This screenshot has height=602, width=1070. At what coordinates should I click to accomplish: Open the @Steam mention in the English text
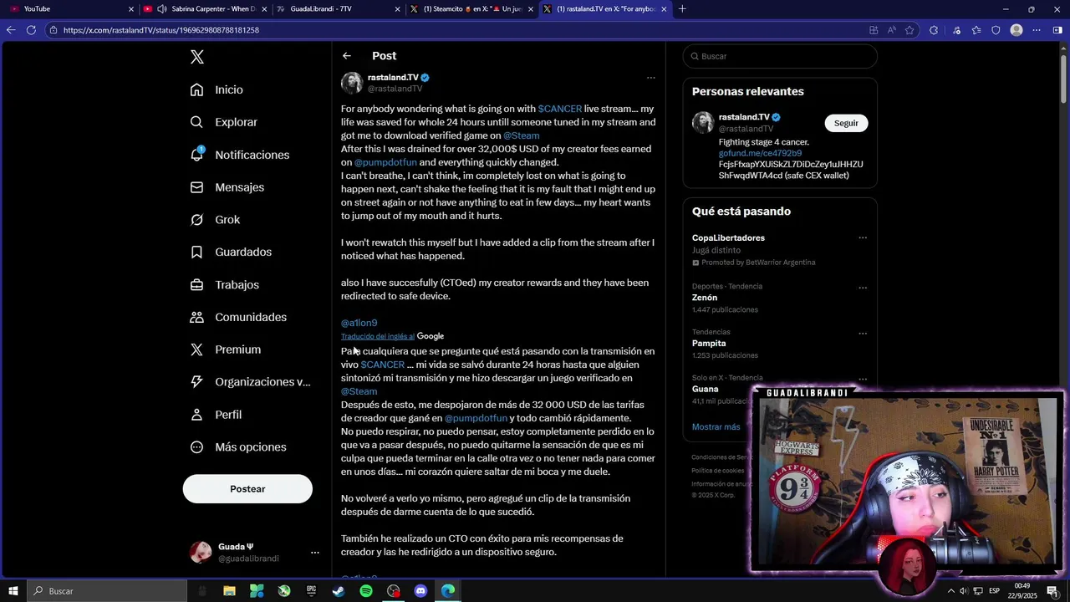click(x=521, y=135)
